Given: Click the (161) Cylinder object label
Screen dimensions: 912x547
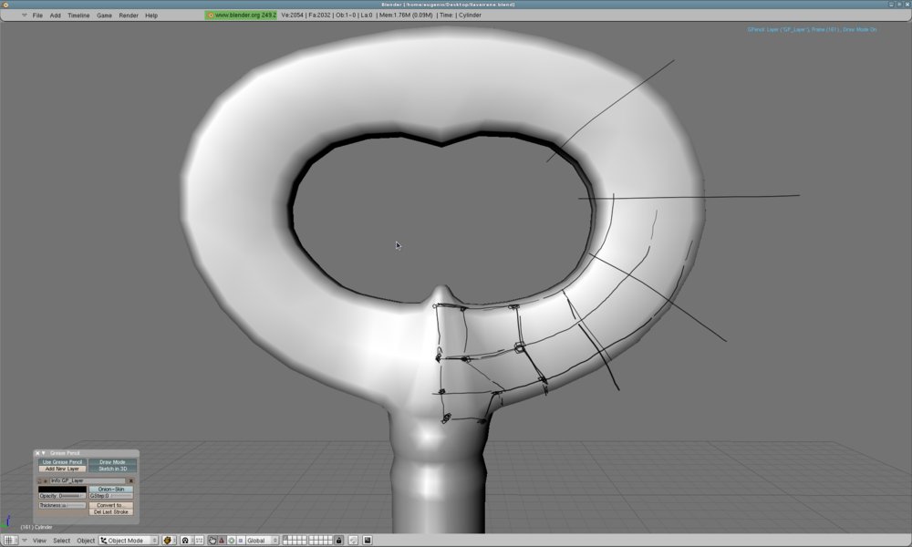Looking at the screenshot, I should (36, 527).
